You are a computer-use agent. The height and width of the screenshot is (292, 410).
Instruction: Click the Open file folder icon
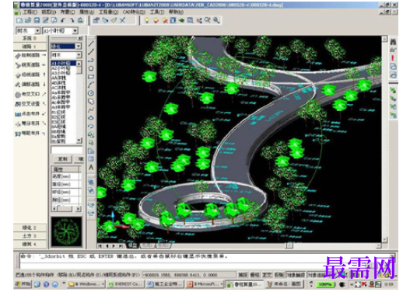coord(28,20)
